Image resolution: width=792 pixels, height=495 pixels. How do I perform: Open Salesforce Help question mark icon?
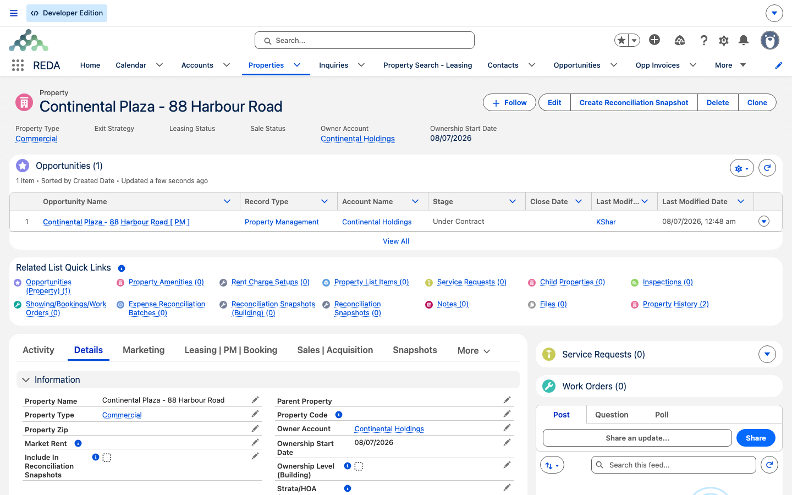(703, 40)
